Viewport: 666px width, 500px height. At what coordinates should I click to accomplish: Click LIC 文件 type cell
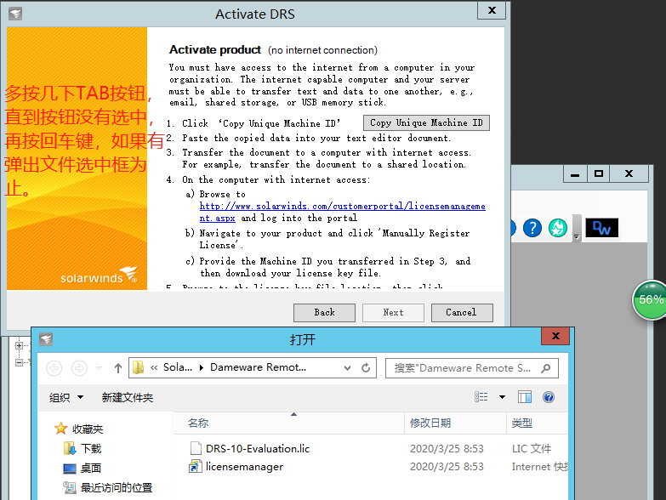point(532,449)
